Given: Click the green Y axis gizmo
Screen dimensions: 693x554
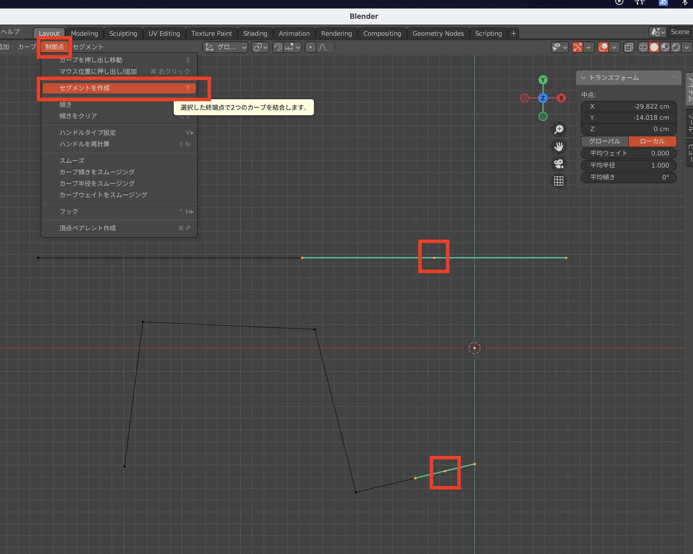Looking at the screenshot, I should [543, 80].
